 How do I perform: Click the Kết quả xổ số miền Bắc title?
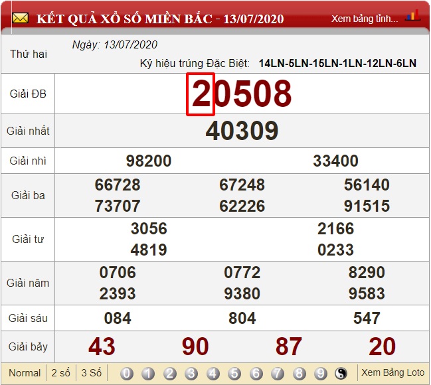tap(159, 19)
